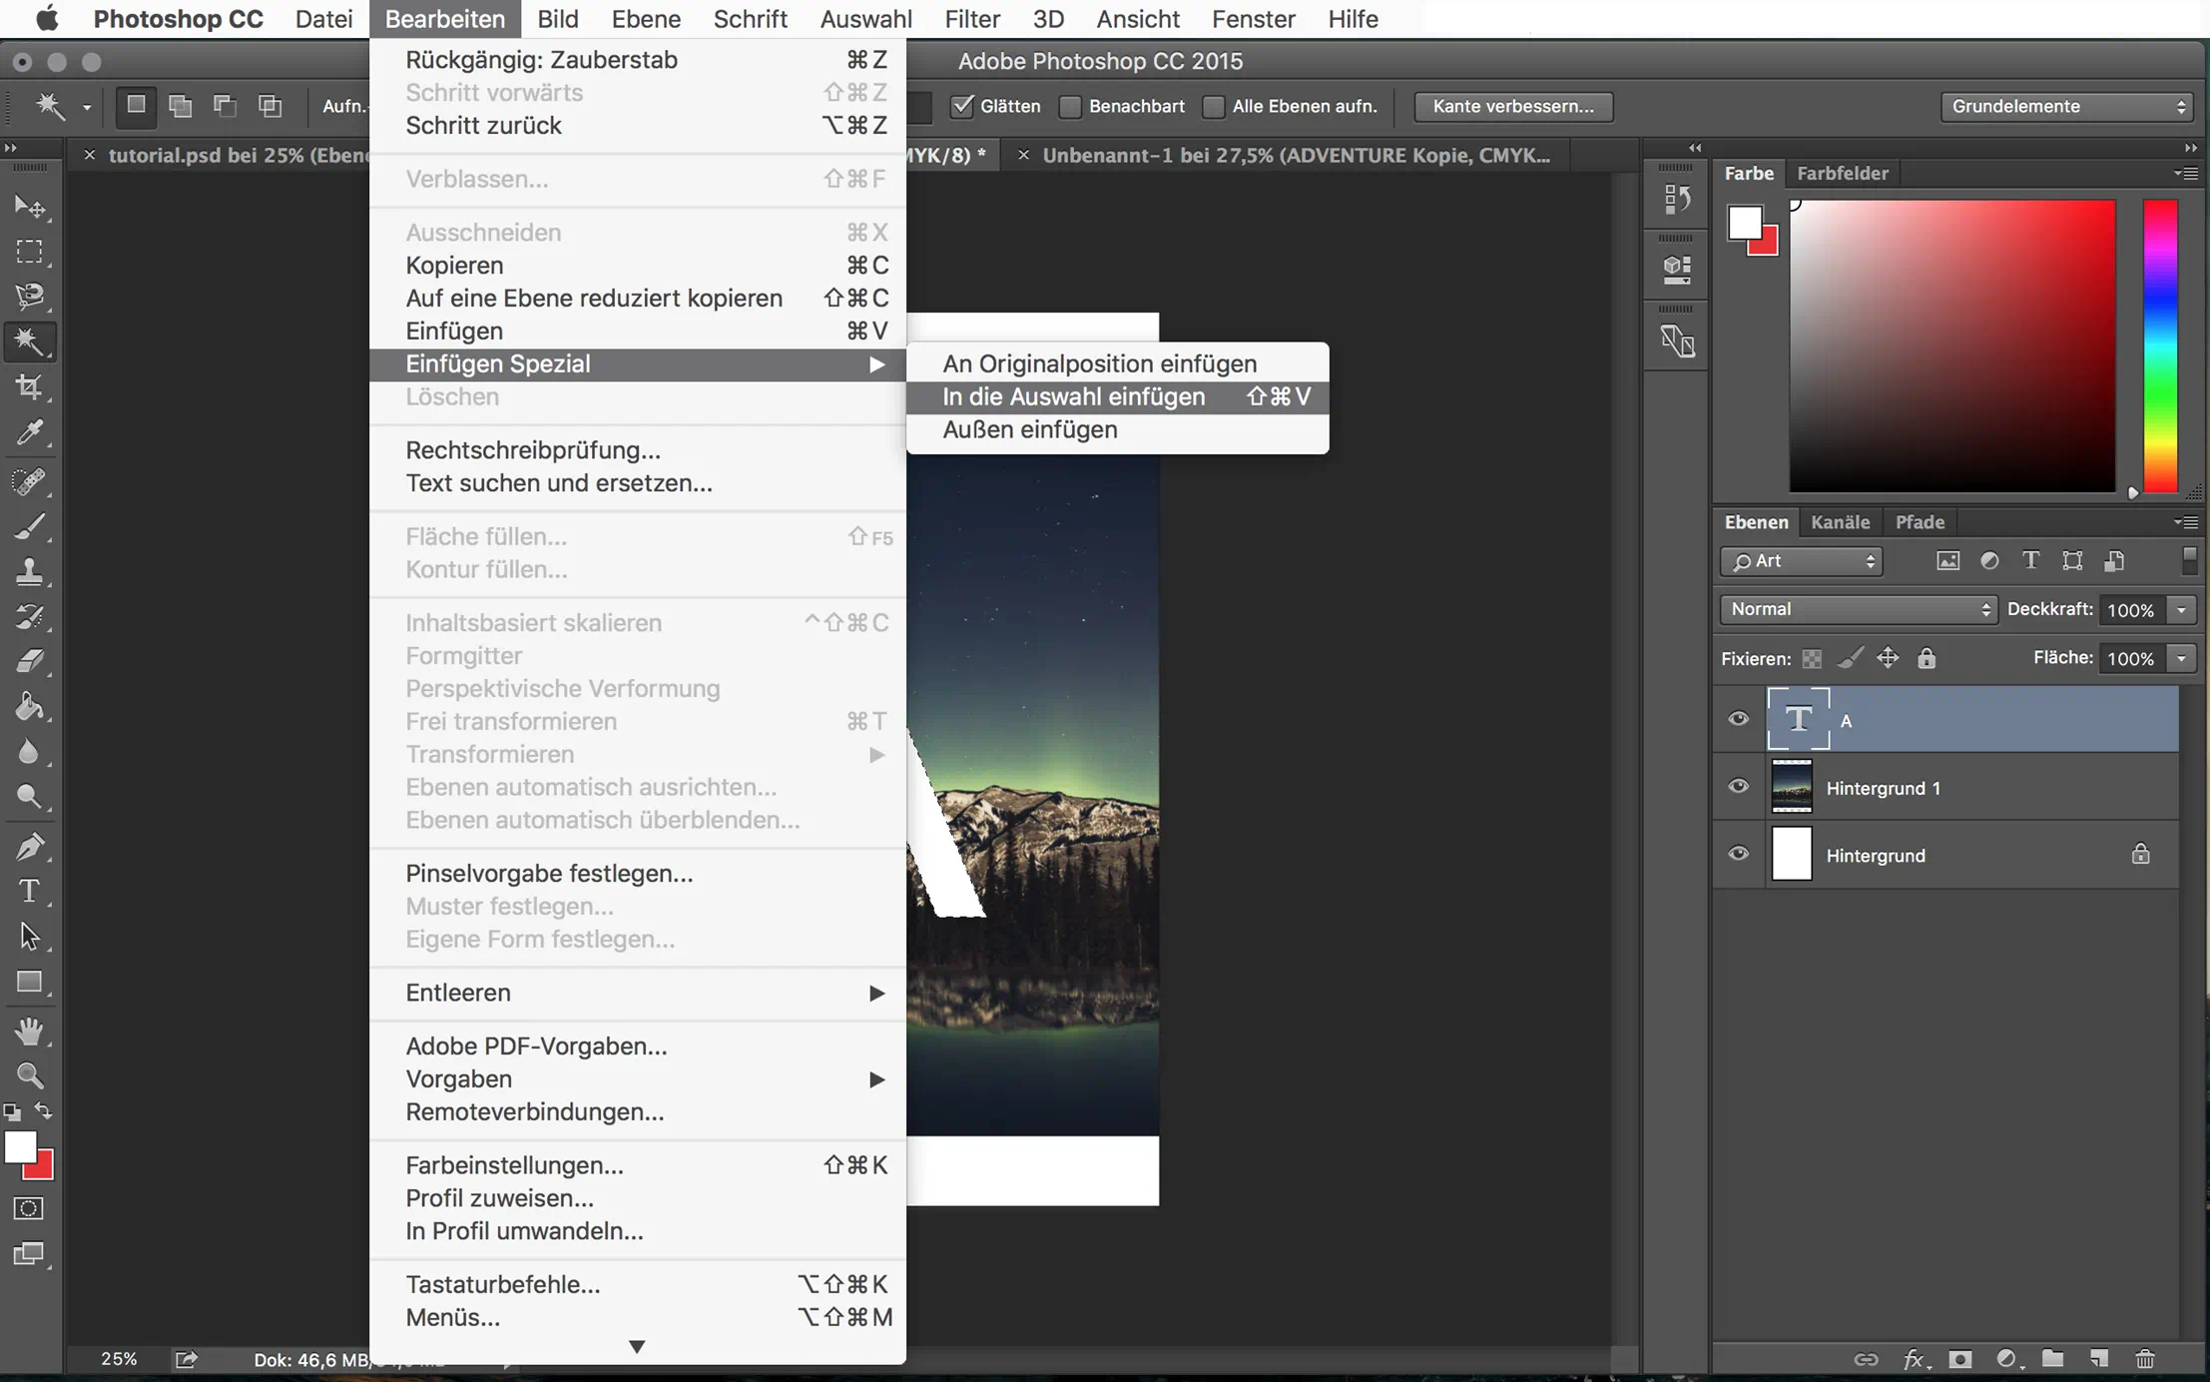
Task: Select the Hand tool
Action: pyautogui.click(x=29, y=1030)
